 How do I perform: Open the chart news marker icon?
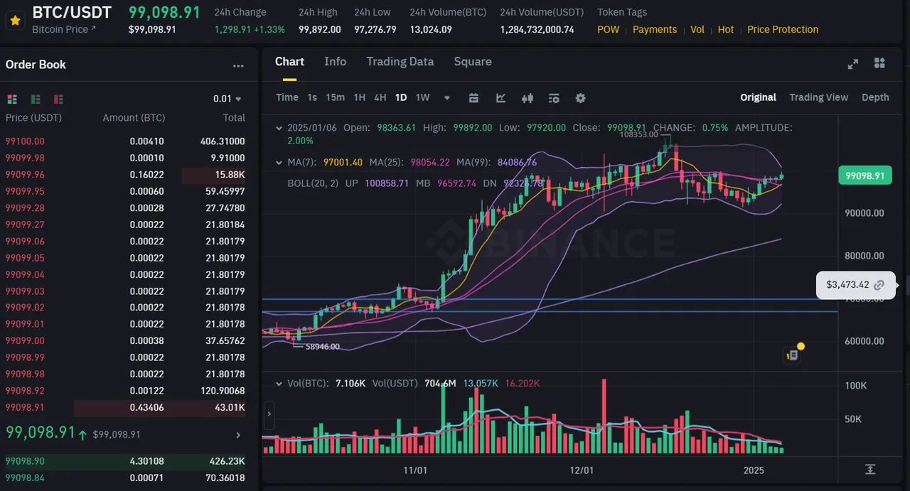click(x=793, y=355)
